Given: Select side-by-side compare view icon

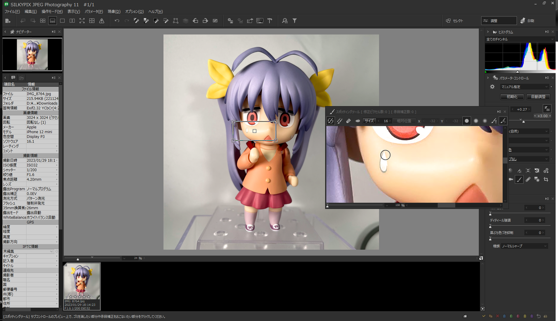Looking at the screenshot, I should click(72, 20).
